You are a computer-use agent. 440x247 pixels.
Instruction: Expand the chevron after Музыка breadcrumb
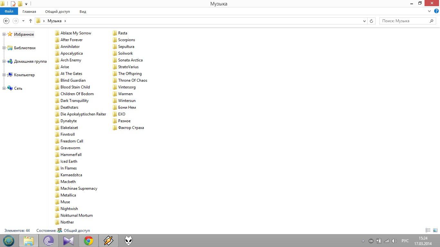pyautogui.click(x=65, y=21)
